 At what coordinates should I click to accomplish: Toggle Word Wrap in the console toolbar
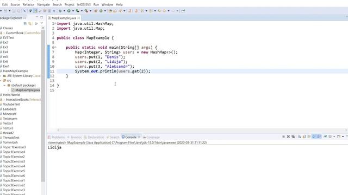point(309,136)
